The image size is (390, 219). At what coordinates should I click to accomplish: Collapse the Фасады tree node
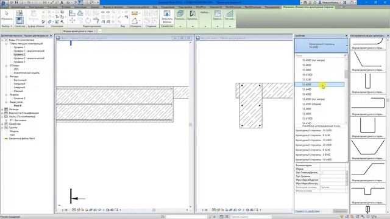pyautogui.click(x=6, y=77)
